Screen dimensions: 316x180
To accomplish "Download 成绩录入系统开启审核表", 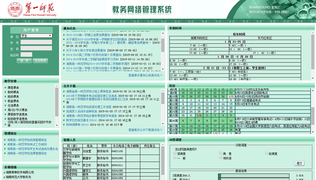I will click(x=82, y=111).
